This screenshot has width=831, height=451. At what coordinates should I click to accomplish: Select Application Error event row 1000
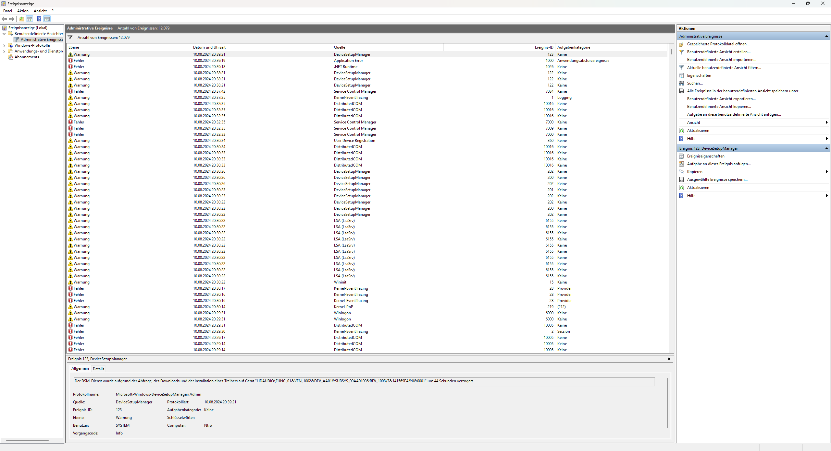pyautogui.click(x=348, y=61)
